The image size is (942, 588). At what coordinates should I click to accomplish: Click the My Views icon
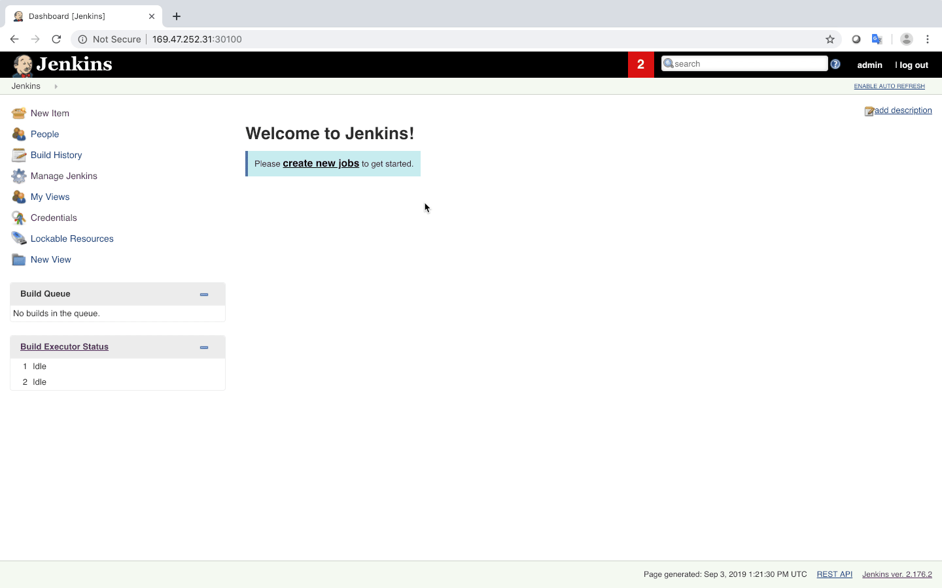(19, 197)
